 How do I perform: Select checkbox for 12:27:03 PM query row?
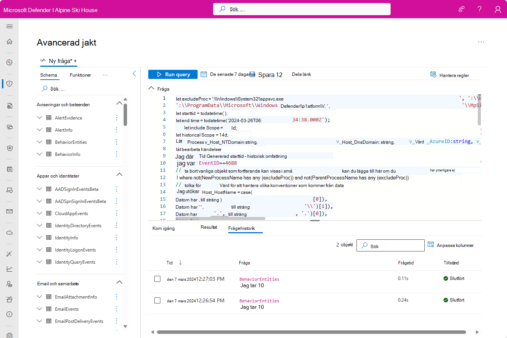pyautogui.click(x=157, y=279)
